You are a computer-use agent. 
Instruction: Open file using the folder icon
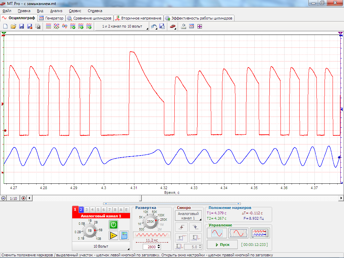pyautogui.click(x=13, y=27)
